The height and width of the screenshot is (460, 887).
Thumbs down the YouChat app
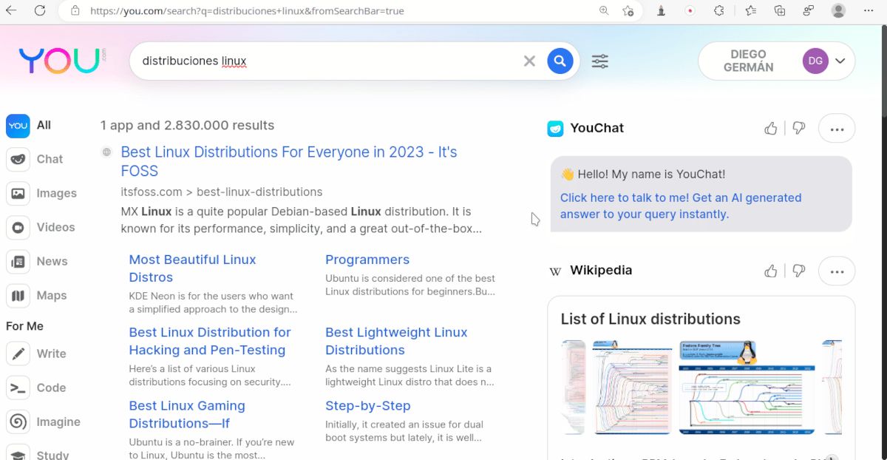[798, 128]
